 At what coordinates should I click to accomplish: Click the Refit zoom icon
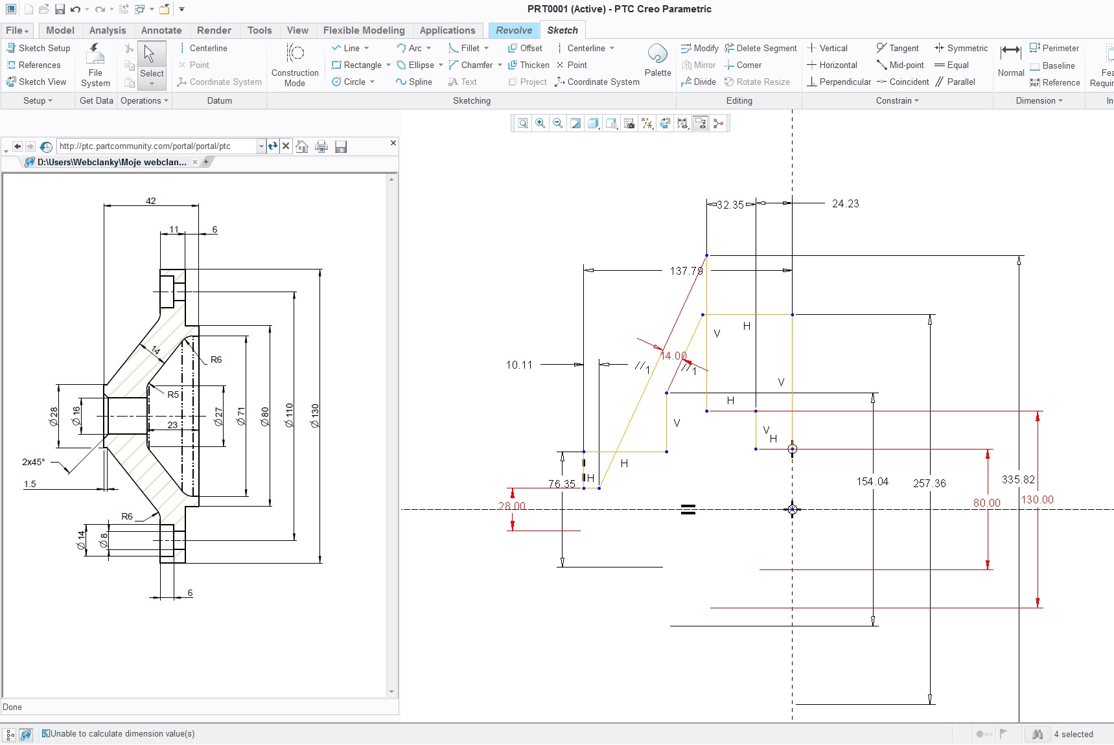point(522,124)
